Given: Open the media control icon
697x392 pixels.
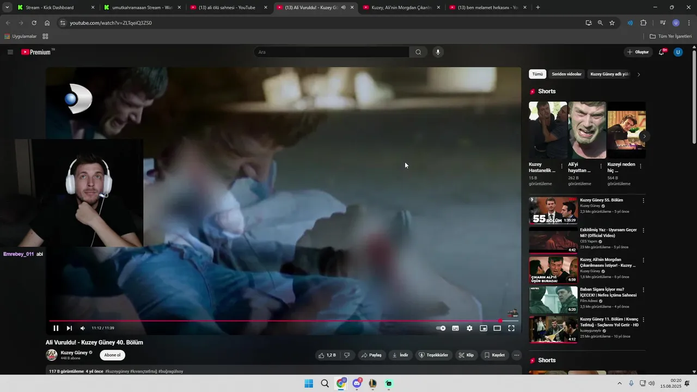Looking at the screenshot, I should [x=663, y=23].
